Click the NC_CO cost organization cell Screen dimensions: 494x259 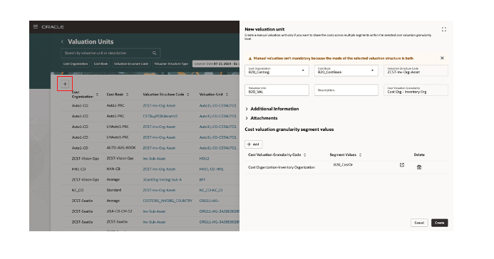point(78,191)
